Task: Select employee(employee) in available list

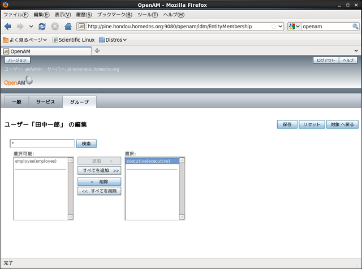Action: (x=36, y=161)
